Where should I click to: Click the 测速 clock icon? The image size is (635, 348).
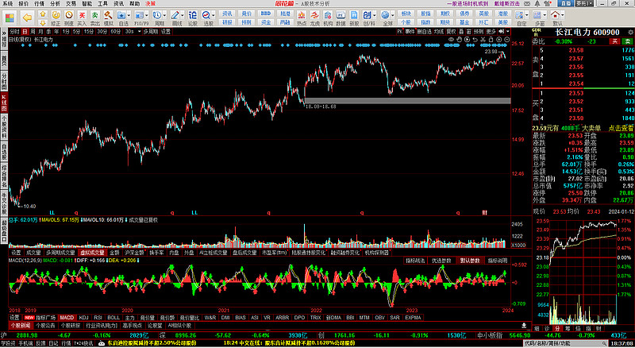(x=69, y=17)
